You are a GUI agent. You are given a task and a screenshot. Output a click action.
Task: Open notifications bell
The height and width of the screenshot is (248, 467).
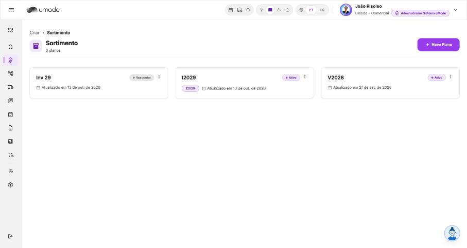[248, 10]
